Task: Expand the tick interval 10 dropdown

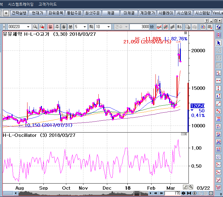Action: tap(108, 27)
